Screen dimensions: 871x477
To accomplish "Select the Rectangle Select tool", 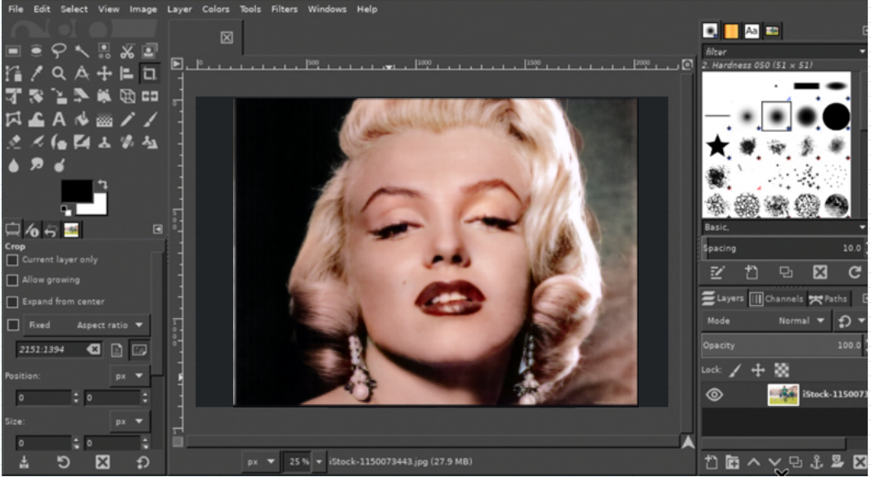I will coord(13,52).
